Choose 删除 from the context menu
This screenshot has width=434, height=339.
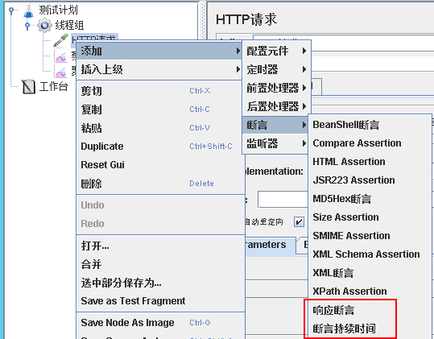pyautogui.click(x=160, y=184)
